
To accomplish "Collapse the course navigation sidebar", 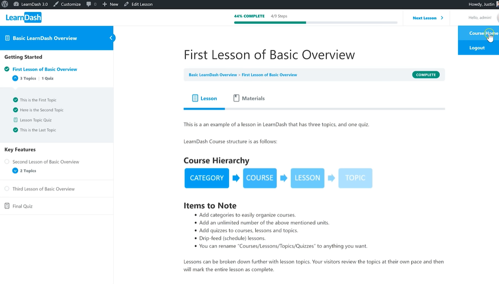I will click(x=111, y=38).
